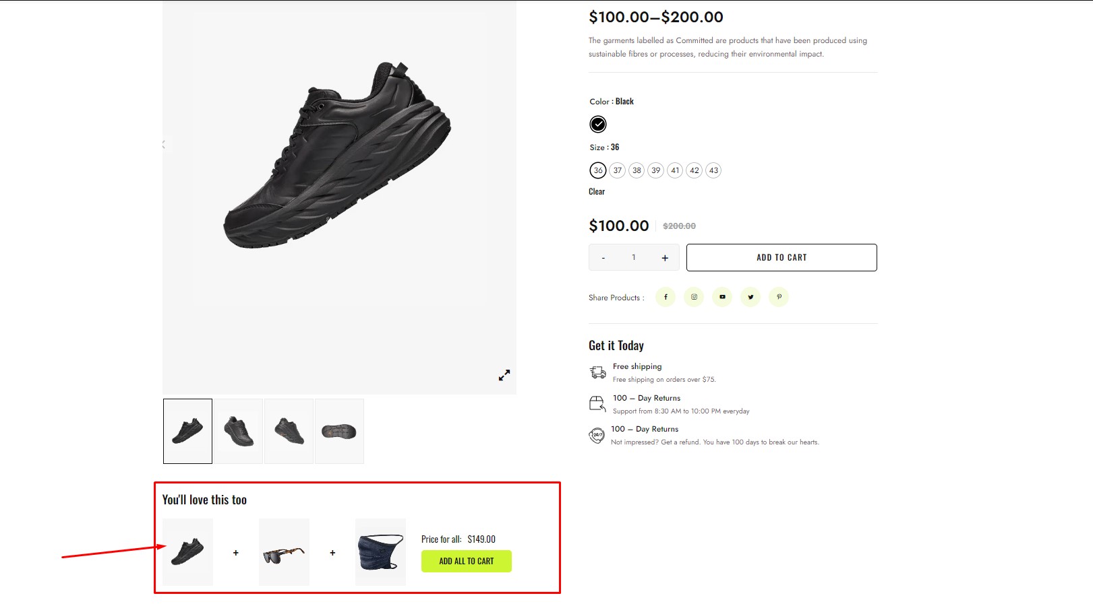Select size 41 option
The height and width of the screenshot is (604, 1093).
click(x=675, y=170)
